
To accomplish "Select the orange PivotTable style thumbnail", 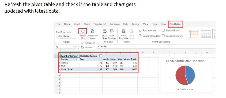I will pyautogui.click(x=194, y=34).
